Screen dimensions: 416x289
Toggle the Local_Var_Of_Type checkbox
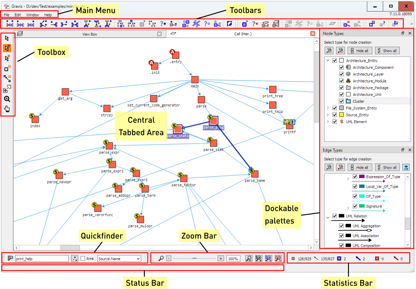(355, 187)
